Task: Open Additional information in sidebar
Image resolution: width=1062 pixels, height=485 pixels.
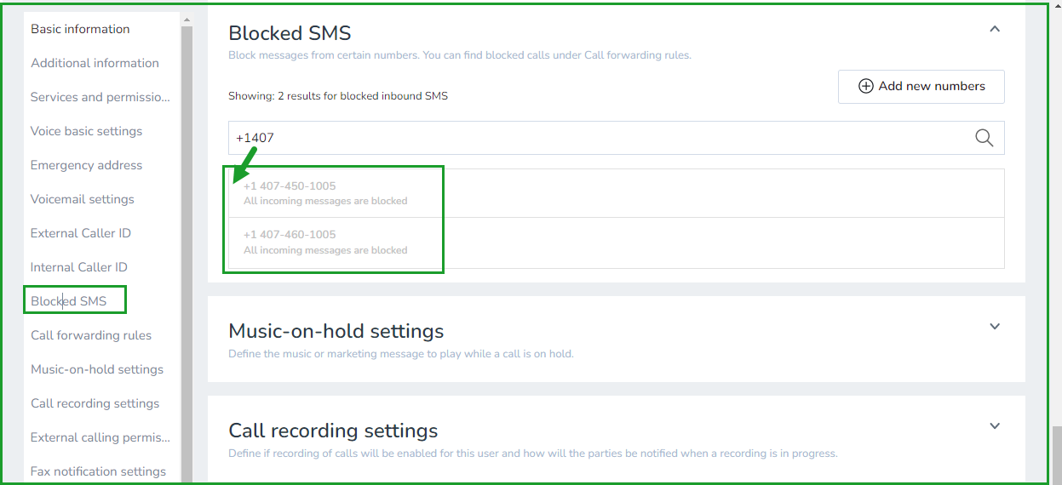Action: click(95, 63)
